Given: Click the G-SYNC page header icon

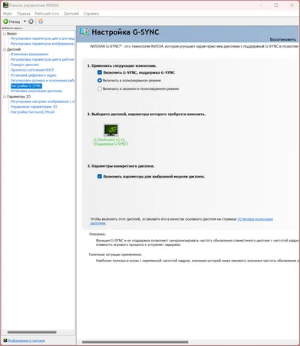Looking at the screenshot, I should point(84,32).
